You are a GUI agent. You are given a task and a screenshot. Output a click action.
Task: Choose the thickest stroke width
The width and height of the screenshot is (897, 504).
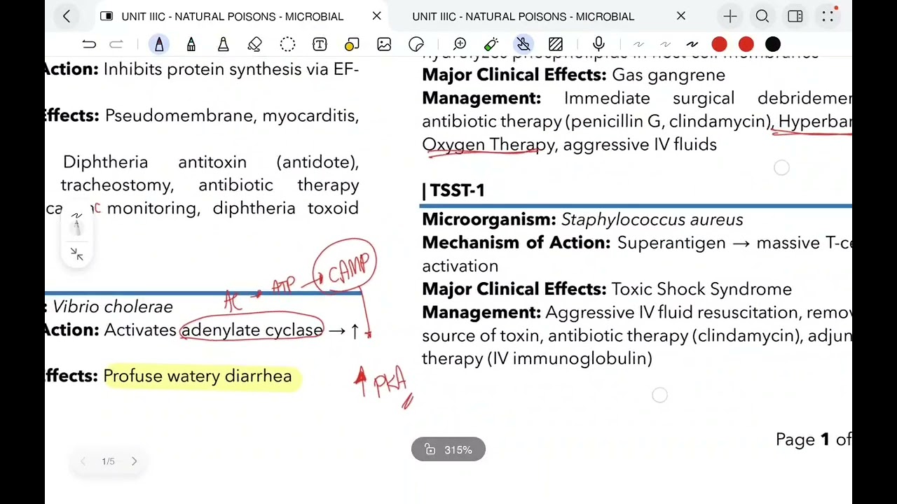point(692,45)
